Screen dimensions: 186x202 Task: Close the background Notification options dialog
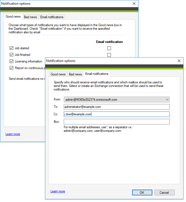tap(134, 4)
